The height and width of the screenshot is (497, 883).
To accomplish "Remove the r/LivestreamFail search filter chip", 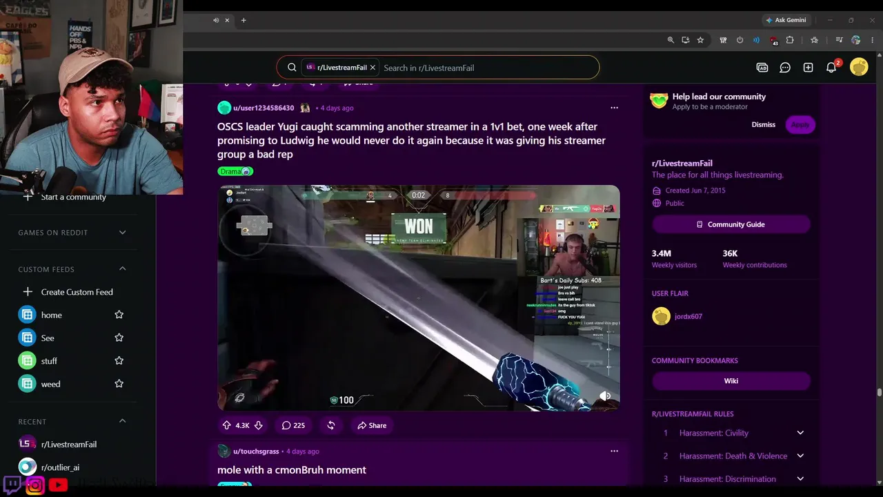I will pyautogui.click(x=373, y=68).
